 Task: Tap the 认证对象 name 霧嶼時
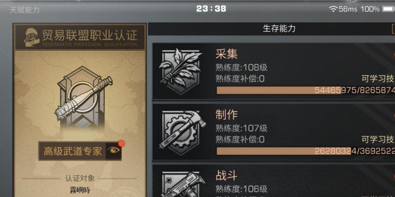(x=79, y=190)
